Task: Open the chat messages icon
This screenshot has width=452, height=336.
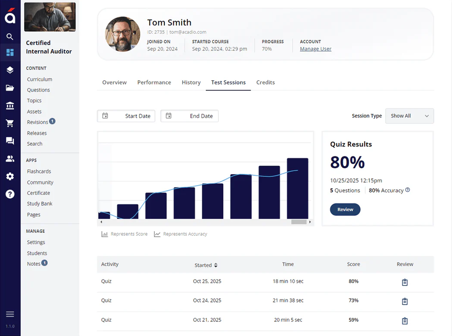Action: point(10,141)
